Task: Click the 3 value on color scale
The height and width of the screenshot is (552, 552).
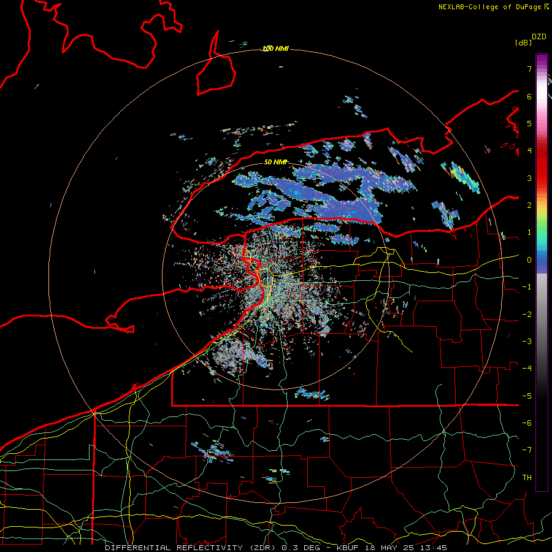Action: tap(529, 178)
